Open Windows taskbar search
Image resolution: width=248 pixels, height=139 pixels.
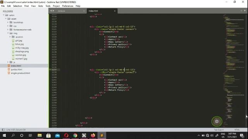click(13, 136)
